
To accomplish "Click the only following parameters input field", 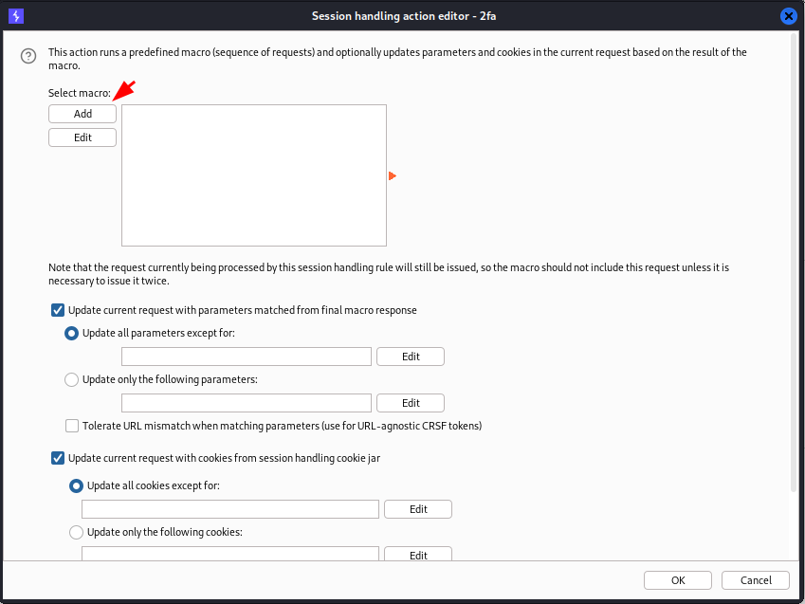I will [x=247, y=403].
